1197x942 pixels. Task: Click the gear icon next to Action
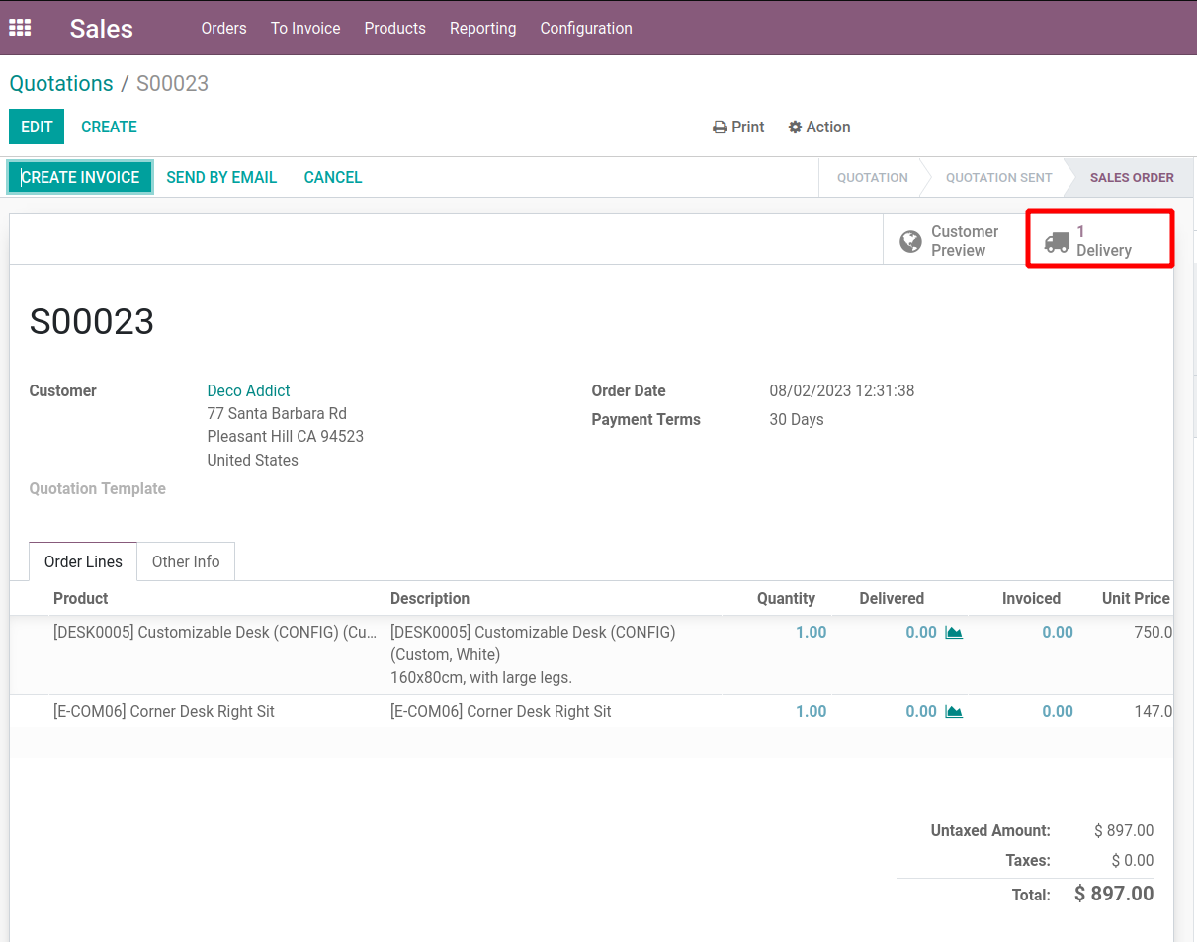(x=795, y=128)
